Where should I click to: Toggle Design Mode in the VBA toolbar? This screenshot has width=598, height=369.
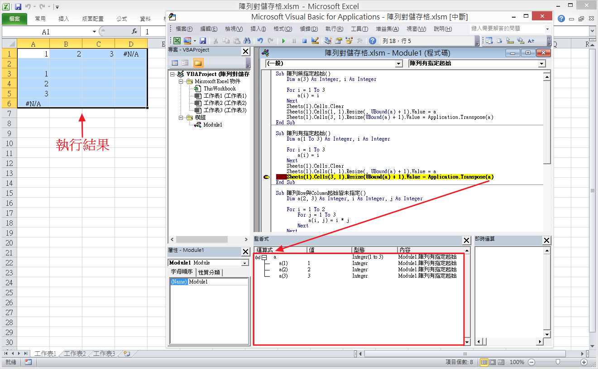pyautogui.click(x=315, y=40)
